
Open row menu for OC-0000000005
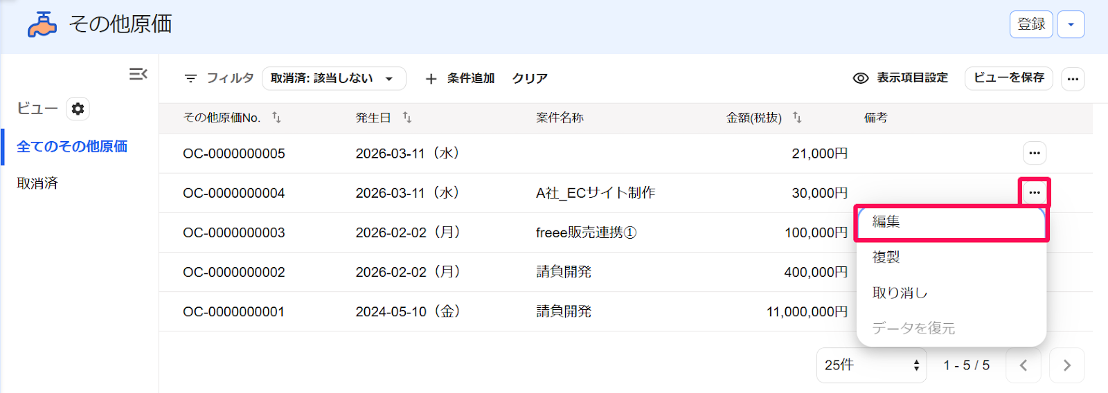pos(1035,153)
